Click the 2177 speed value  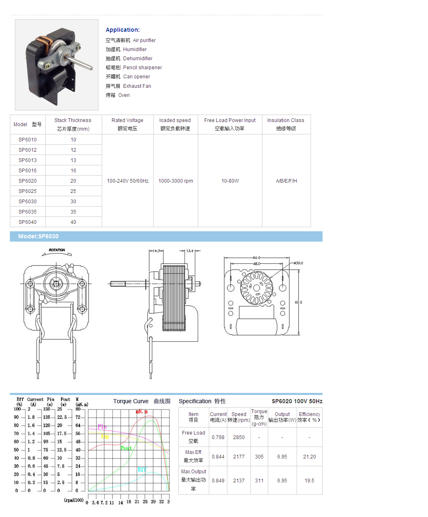[x=239, y=457]
